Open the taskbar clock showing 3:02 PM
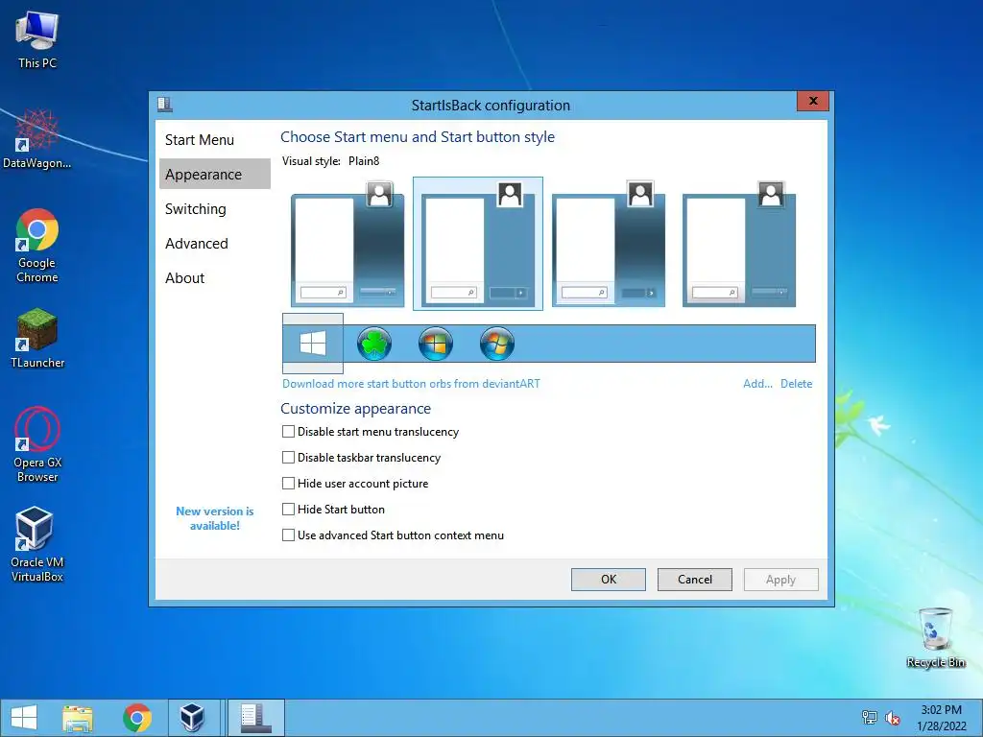983x737 pixels. tap(941, 718)
